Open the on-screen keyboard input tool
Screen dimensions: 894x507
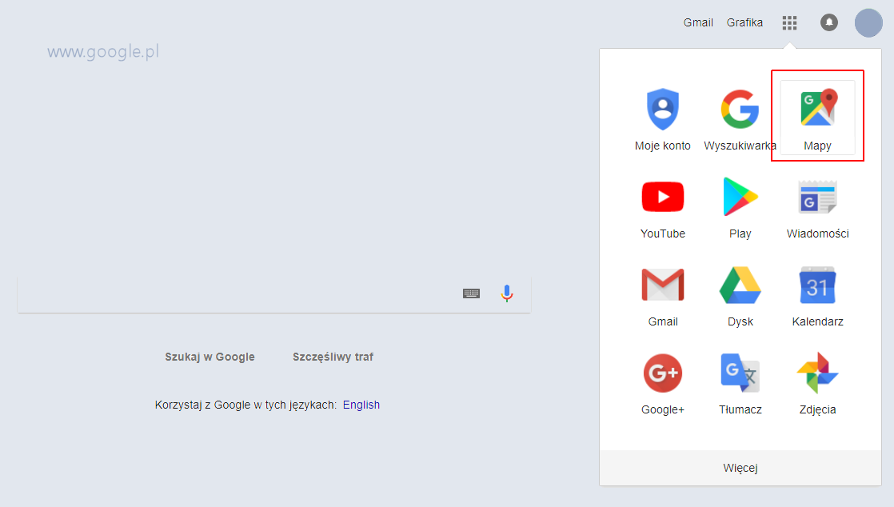pos(471,293)
